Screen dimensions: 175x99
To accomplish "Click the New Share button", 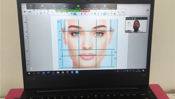I will click(x=78, y=7).
